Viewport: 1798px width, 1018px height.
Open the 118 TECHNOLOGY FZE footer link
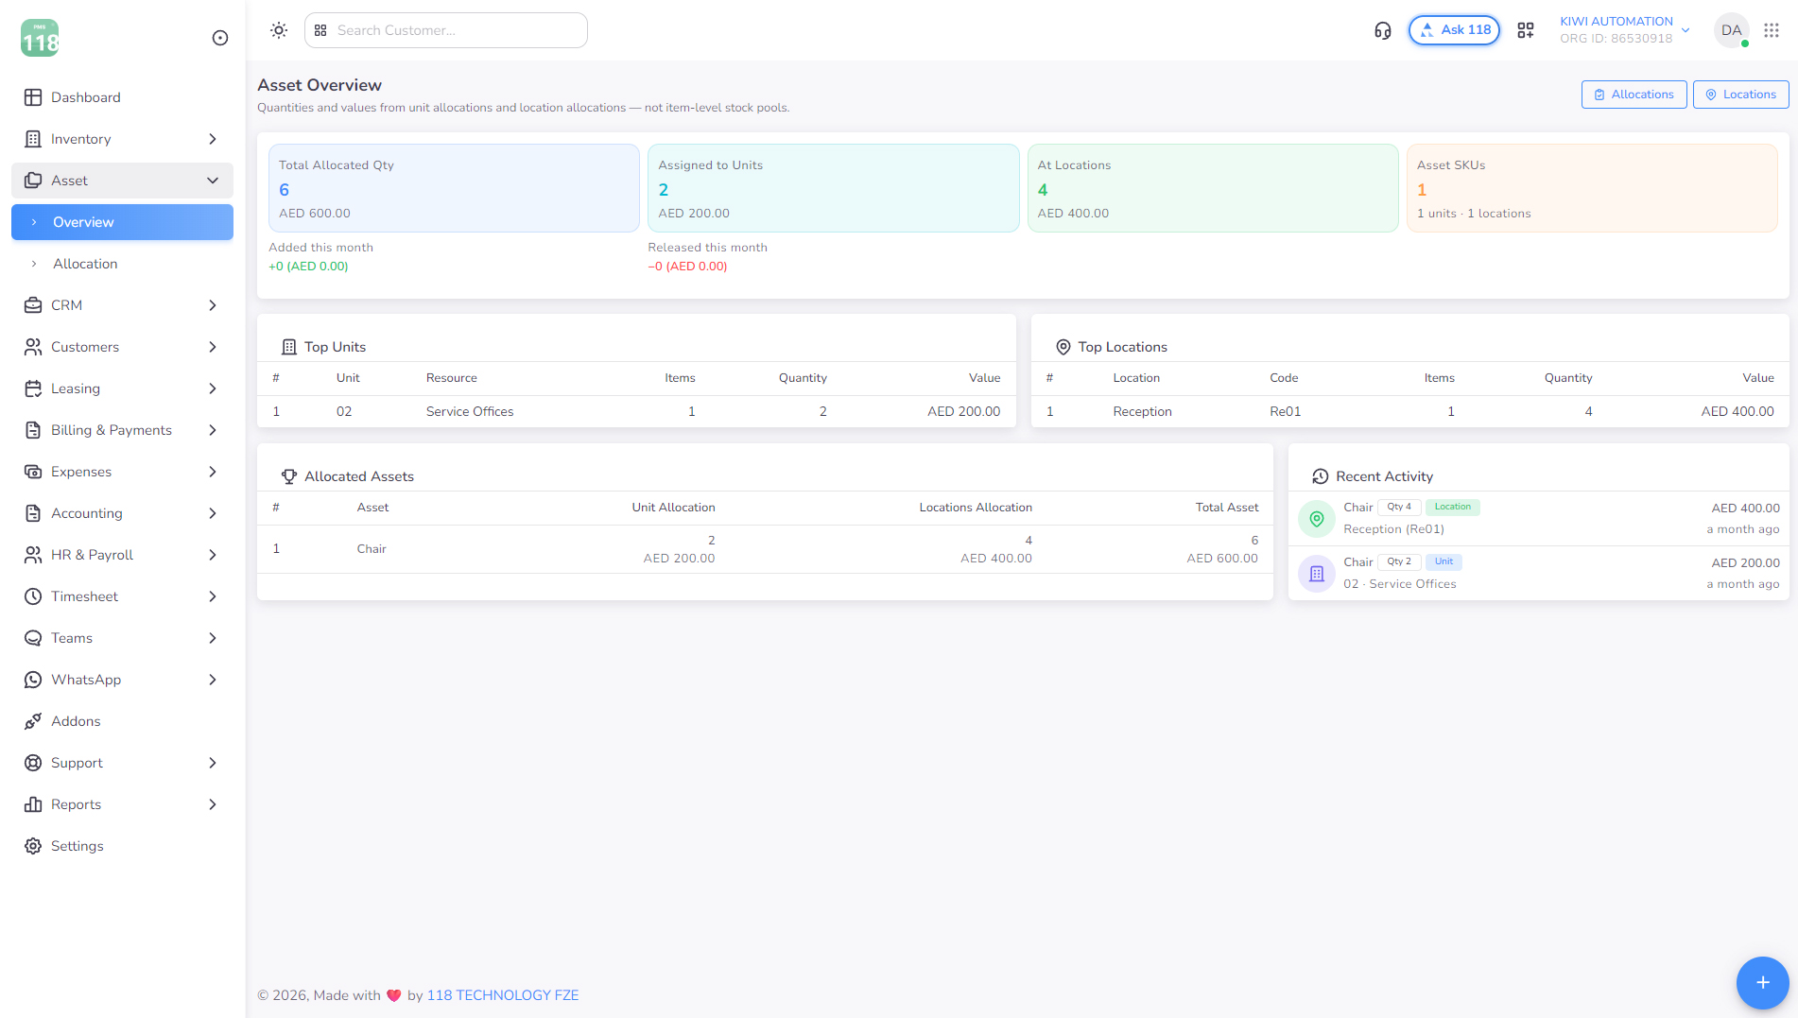pyautogui.click(x=503, y=995)
